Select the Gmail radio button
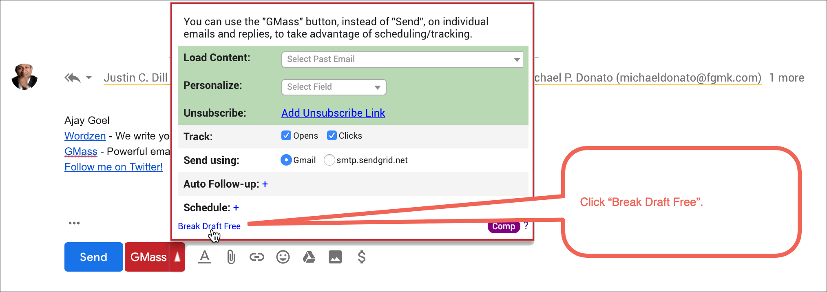Viewport: 827px width, 292px height. point(286,160)
